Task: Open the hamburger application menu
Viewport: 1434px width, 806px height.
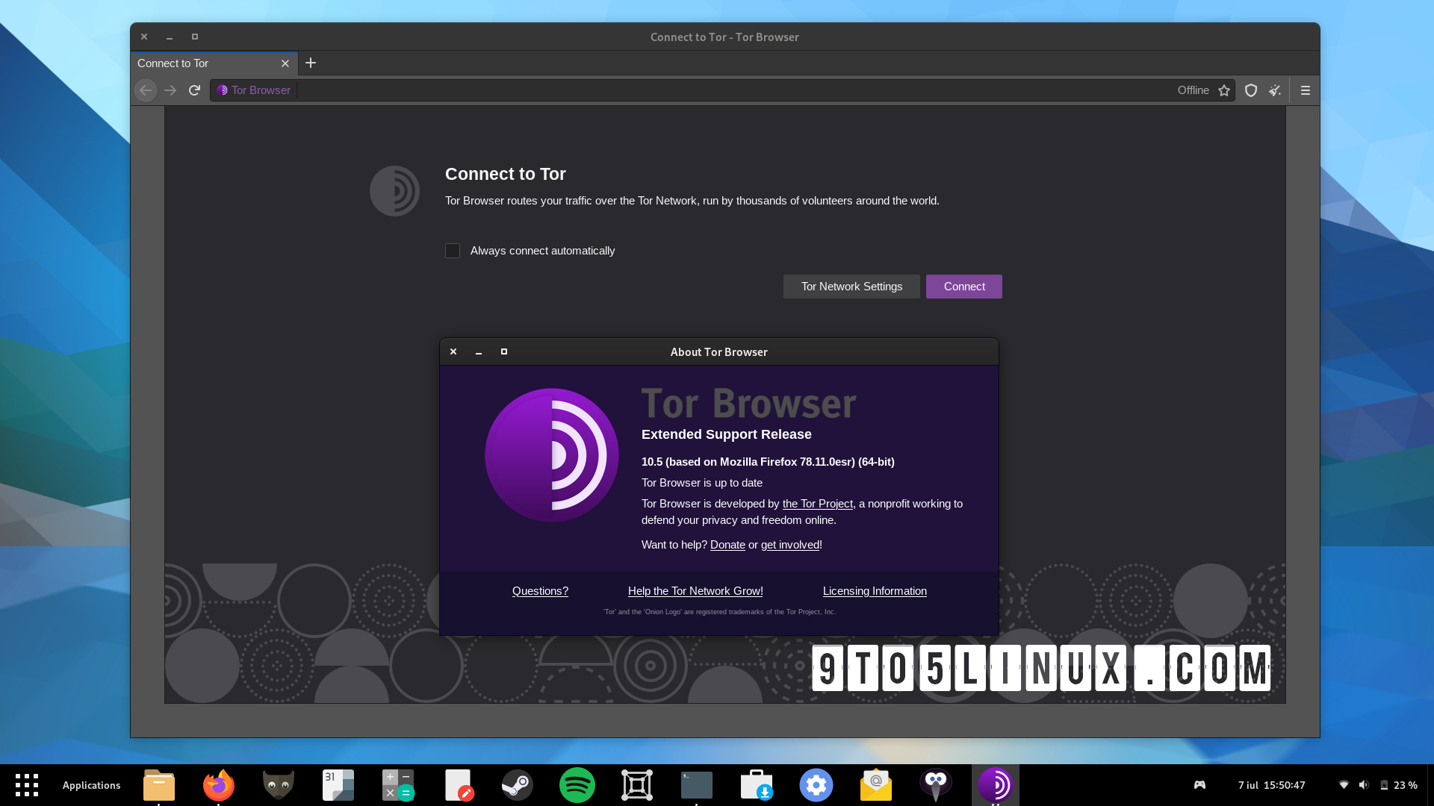Action: click(x=1306, y=90)
